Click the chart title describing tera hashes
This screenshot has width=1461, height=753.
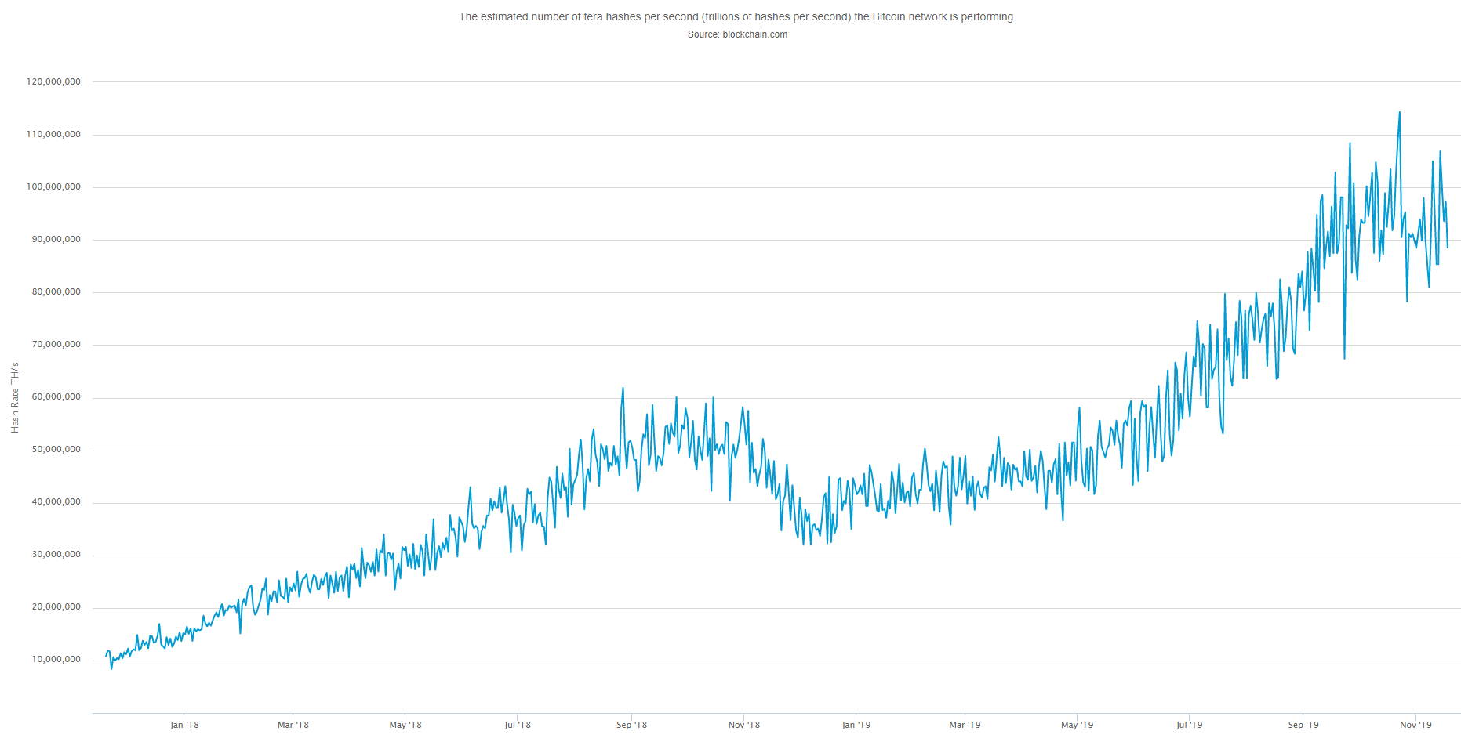point(737,15)
